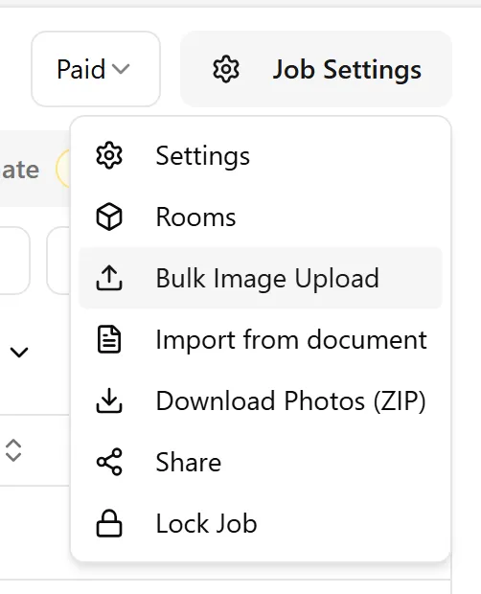Open the Paid status dropdown
The height and width of the screenshot is (594, 481).
point(96,69)
